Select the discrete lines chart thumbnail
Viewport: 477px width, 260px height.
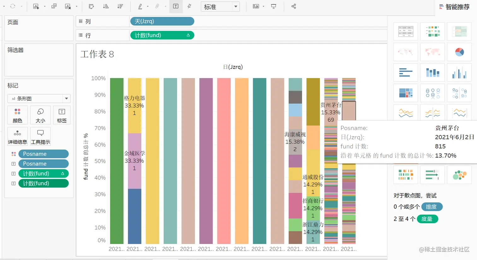[x=433, y=112]
